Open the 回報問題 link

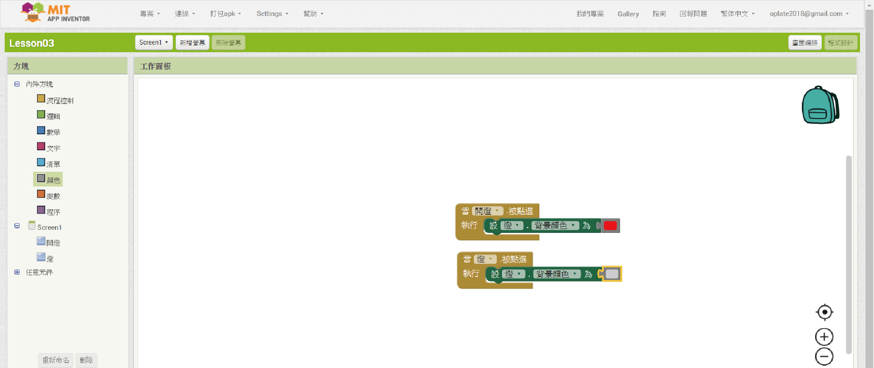693,14
